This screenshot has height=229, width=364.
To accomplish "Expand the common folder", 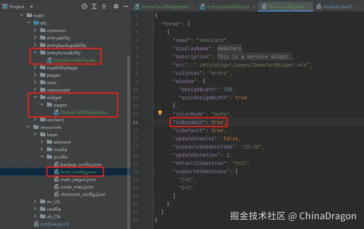I will click(x=35, y=30).
